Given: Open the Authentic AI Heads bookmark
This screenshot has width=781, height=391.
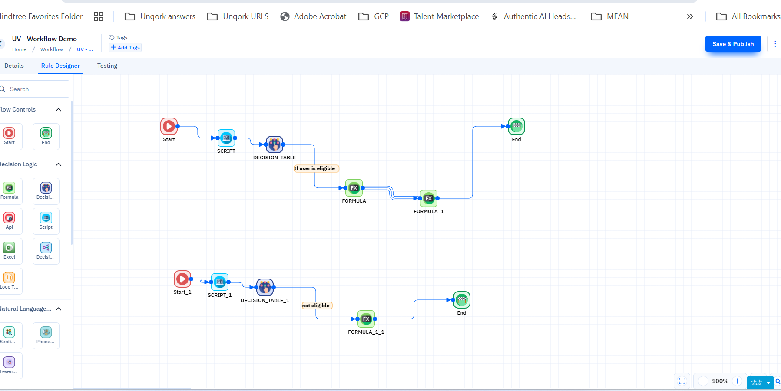Looking at the screenshot, I should tap(533, 16).
